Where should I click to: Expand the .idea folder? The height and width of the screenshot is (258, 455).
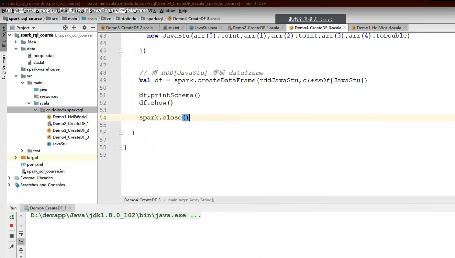tap(16, 42)
